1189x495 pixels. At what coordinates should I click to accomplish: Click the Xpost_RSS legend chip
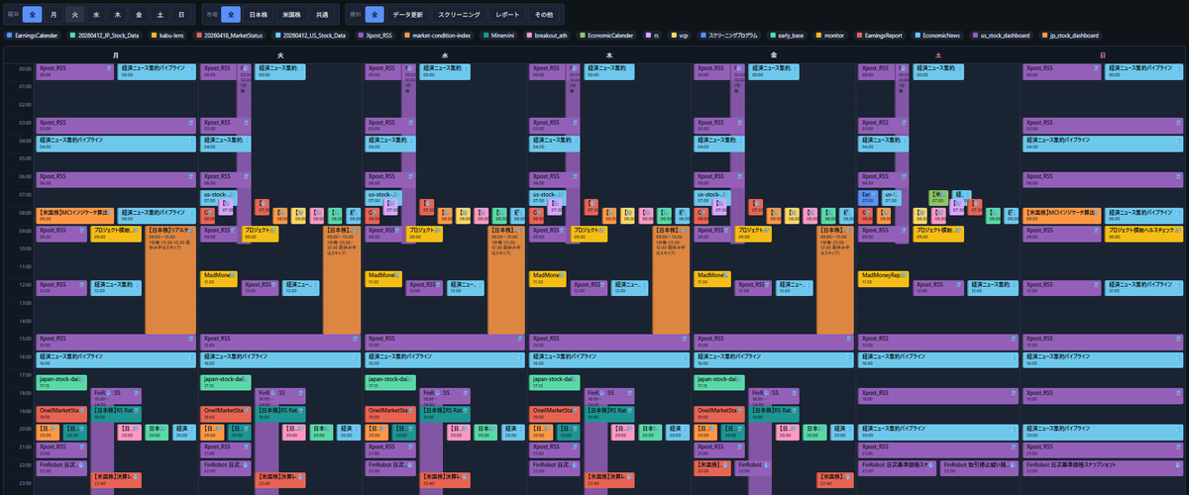(x=378, y=36)
